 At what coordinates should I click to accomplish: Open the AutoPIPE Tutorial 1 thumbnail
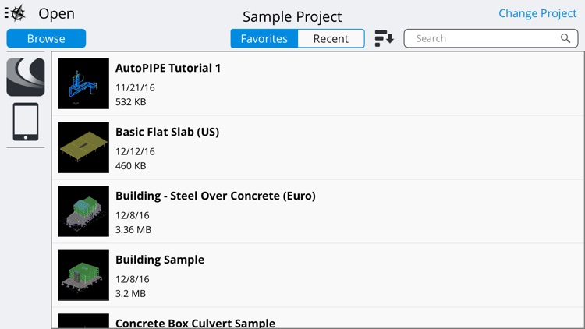[x=83, y=83]
